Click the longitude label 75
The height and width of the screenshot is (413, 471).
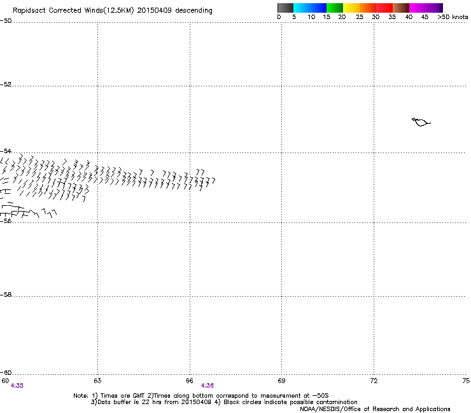tap(466, 381)
